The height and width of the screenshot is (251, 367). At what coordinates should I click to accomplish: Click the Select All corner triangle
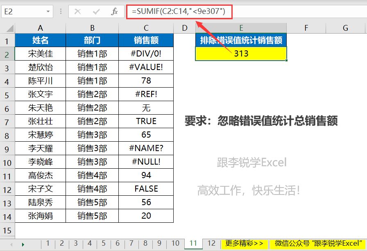7,28
